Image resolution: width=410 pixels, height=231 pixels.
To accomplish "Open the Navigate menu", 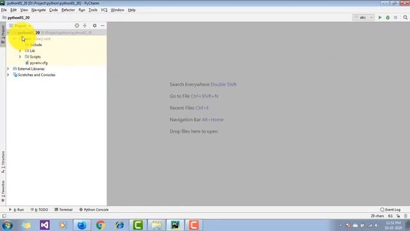I will click(38, 10).
